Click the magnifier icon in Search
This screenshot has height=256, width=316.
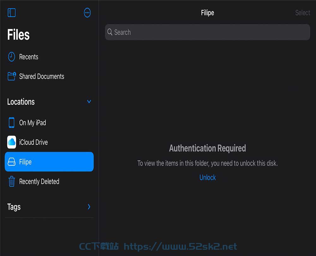(x=110, y=32)
